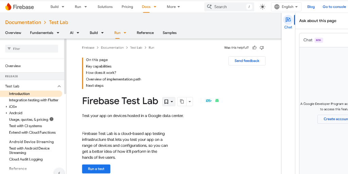The image size is (348, 174).
Task: Click the Blog link
Action: [311, 7]
